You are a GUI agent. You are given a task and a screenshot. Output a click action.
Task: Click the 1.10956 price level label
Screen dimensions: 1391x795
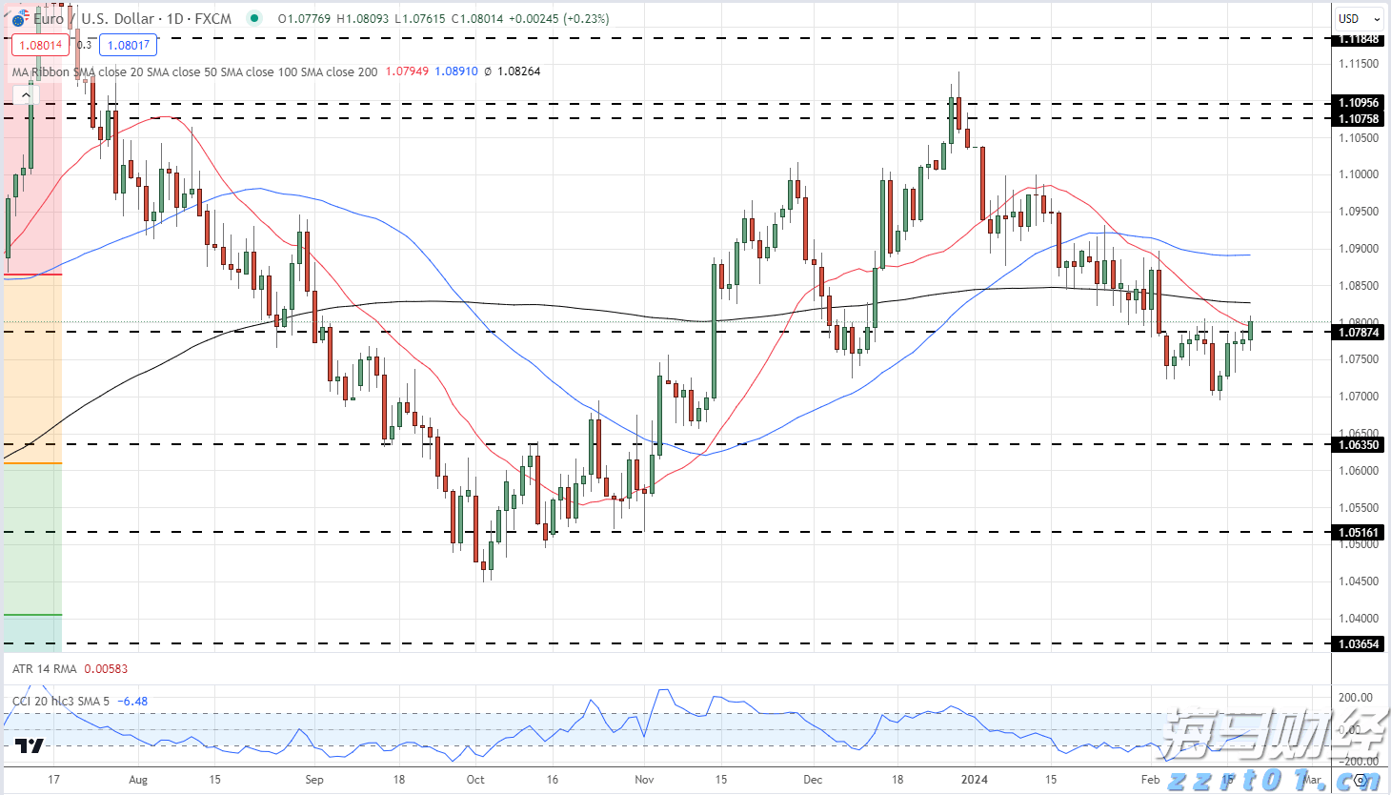point(1359,102)
